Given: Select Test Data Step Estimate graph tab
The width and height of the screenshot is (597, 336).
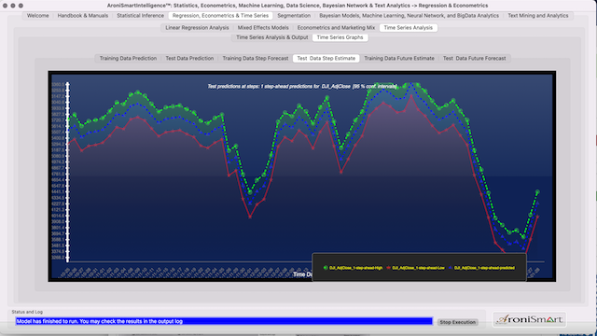Looking at the screenshot, I should click(x=326, y=58).
